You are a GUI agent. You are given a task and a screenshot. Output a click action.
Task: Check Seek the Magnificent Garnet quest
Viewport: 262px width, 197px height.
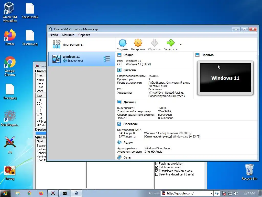(157, 174)
